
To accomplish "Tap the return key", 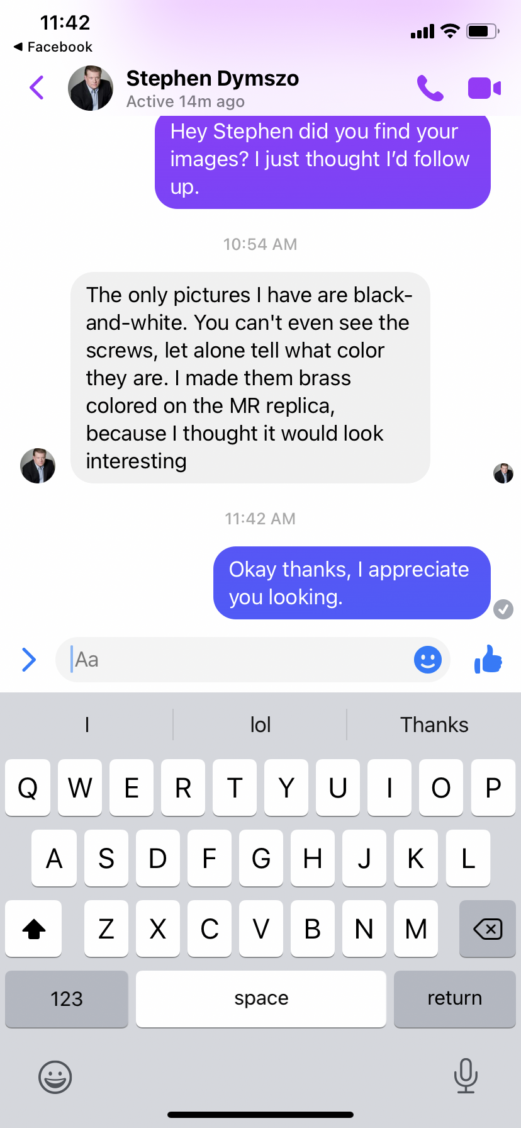I will click(x=454, y=999).
